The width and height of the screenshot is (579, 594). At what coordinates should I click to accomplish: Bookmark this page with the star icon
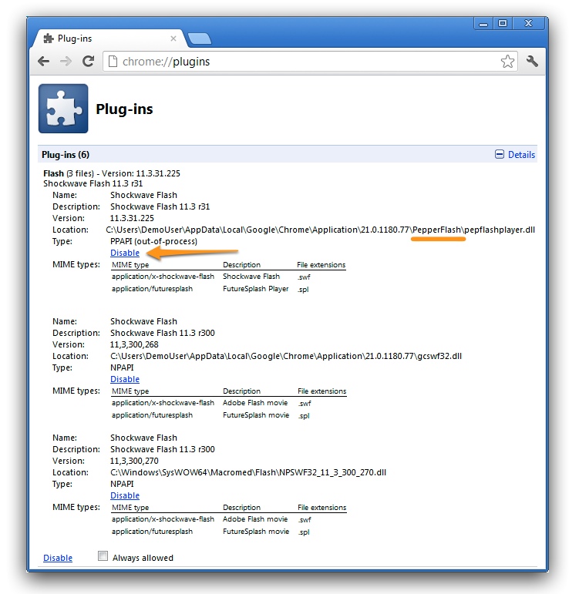point(507,62)
